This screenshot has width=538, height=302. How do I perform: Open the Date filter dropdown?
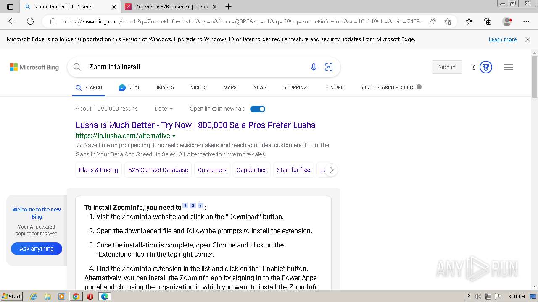point(164,109)
